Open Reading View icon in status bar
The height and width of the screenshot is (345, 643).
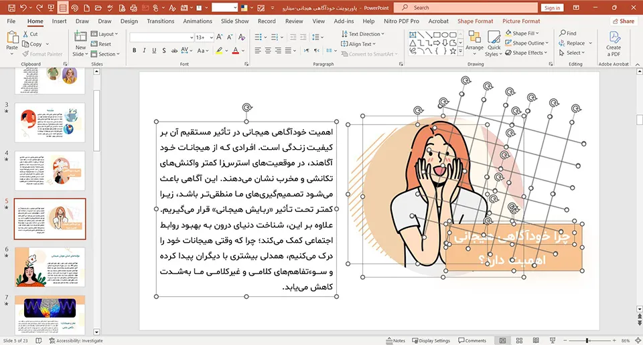point(536,340)
